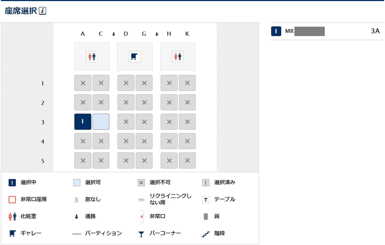
Task: Click the 翼 wing legend icon
Action: coord(206,216)
